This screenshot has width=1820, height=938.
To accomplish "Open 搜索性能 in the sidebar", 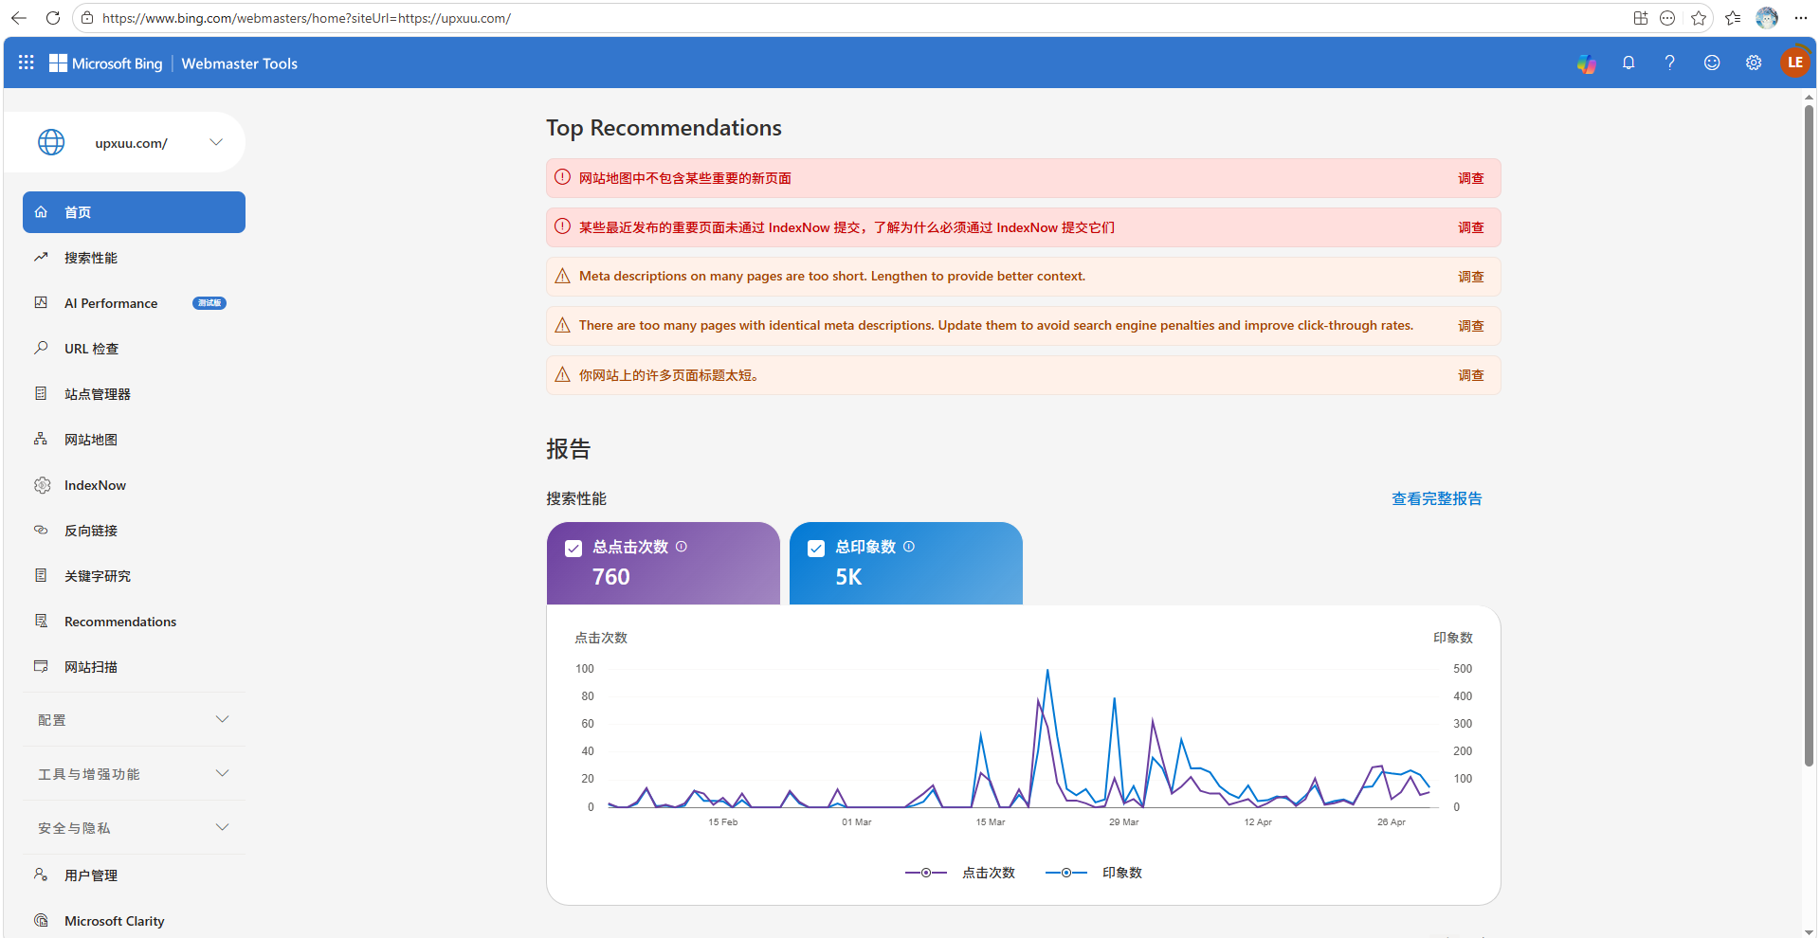I will pos(134,258).
